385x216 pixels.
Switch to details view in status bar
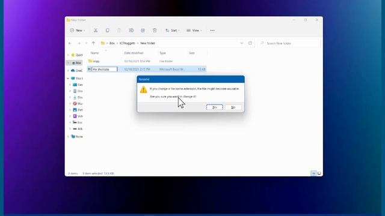(x=313, y=173)
